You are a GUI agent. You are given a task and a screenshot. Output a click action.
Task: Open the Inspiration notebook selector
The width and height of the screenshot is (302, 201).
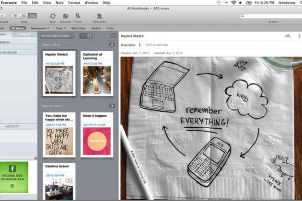(x=131, y=45)
